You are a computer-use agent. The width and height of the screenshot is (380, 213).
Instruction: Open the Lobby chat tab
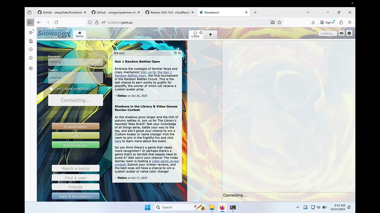195,35
